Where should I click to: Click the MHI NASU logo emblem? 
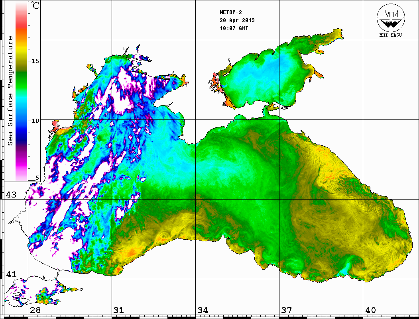pyautogui.click(x=391, y=17)
